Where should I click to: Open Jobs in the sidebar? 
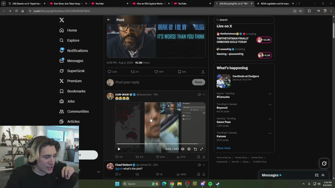pyautogui.click(x=67, y=101)
